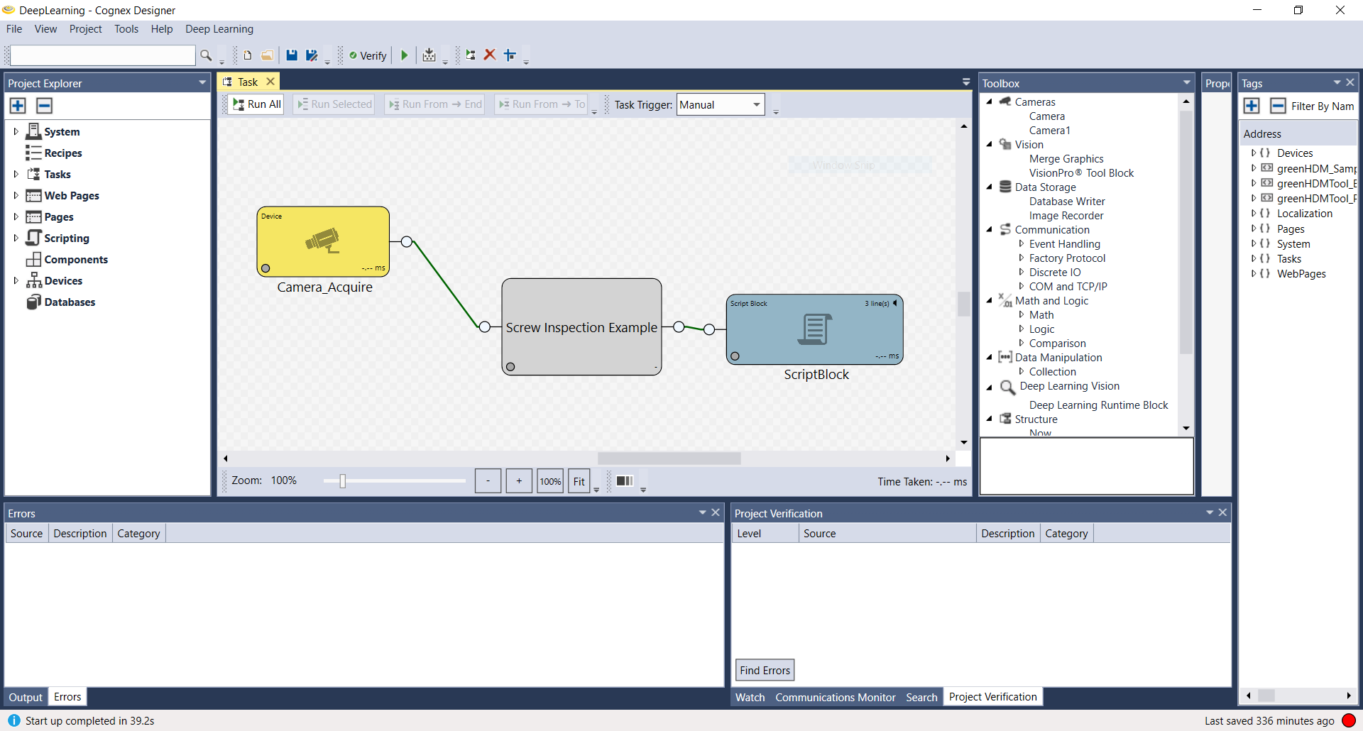1363x731 pixels.
Task: Collapse the ScriptBlock lines arrow
Action: click(895, 303)
